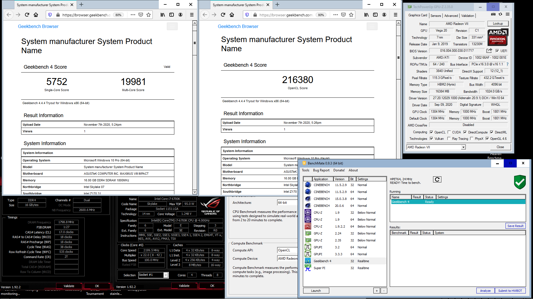Open the GPU-Z hamburger menu
The height and width of the screenshot is (299, 533).
(x=507, y=14)
